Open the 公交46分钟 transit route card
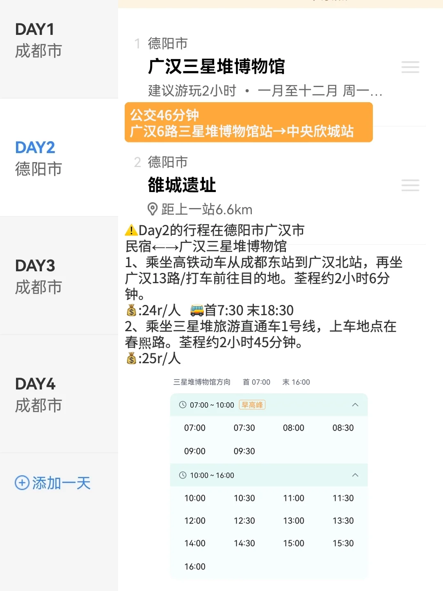The height and width of the screenshot is (591, 443). [x=249, y=123]
